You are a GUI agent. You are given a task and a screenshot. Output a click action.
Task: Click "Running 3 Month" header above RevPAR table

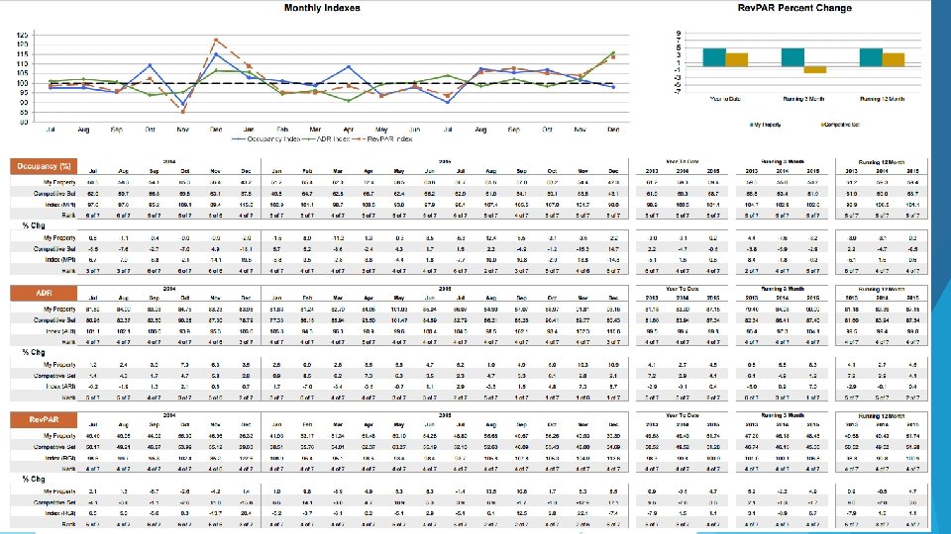coord(782,415)
